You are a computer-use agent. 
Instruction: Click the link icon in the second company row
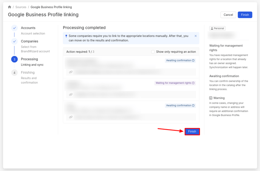click(71, 95)
